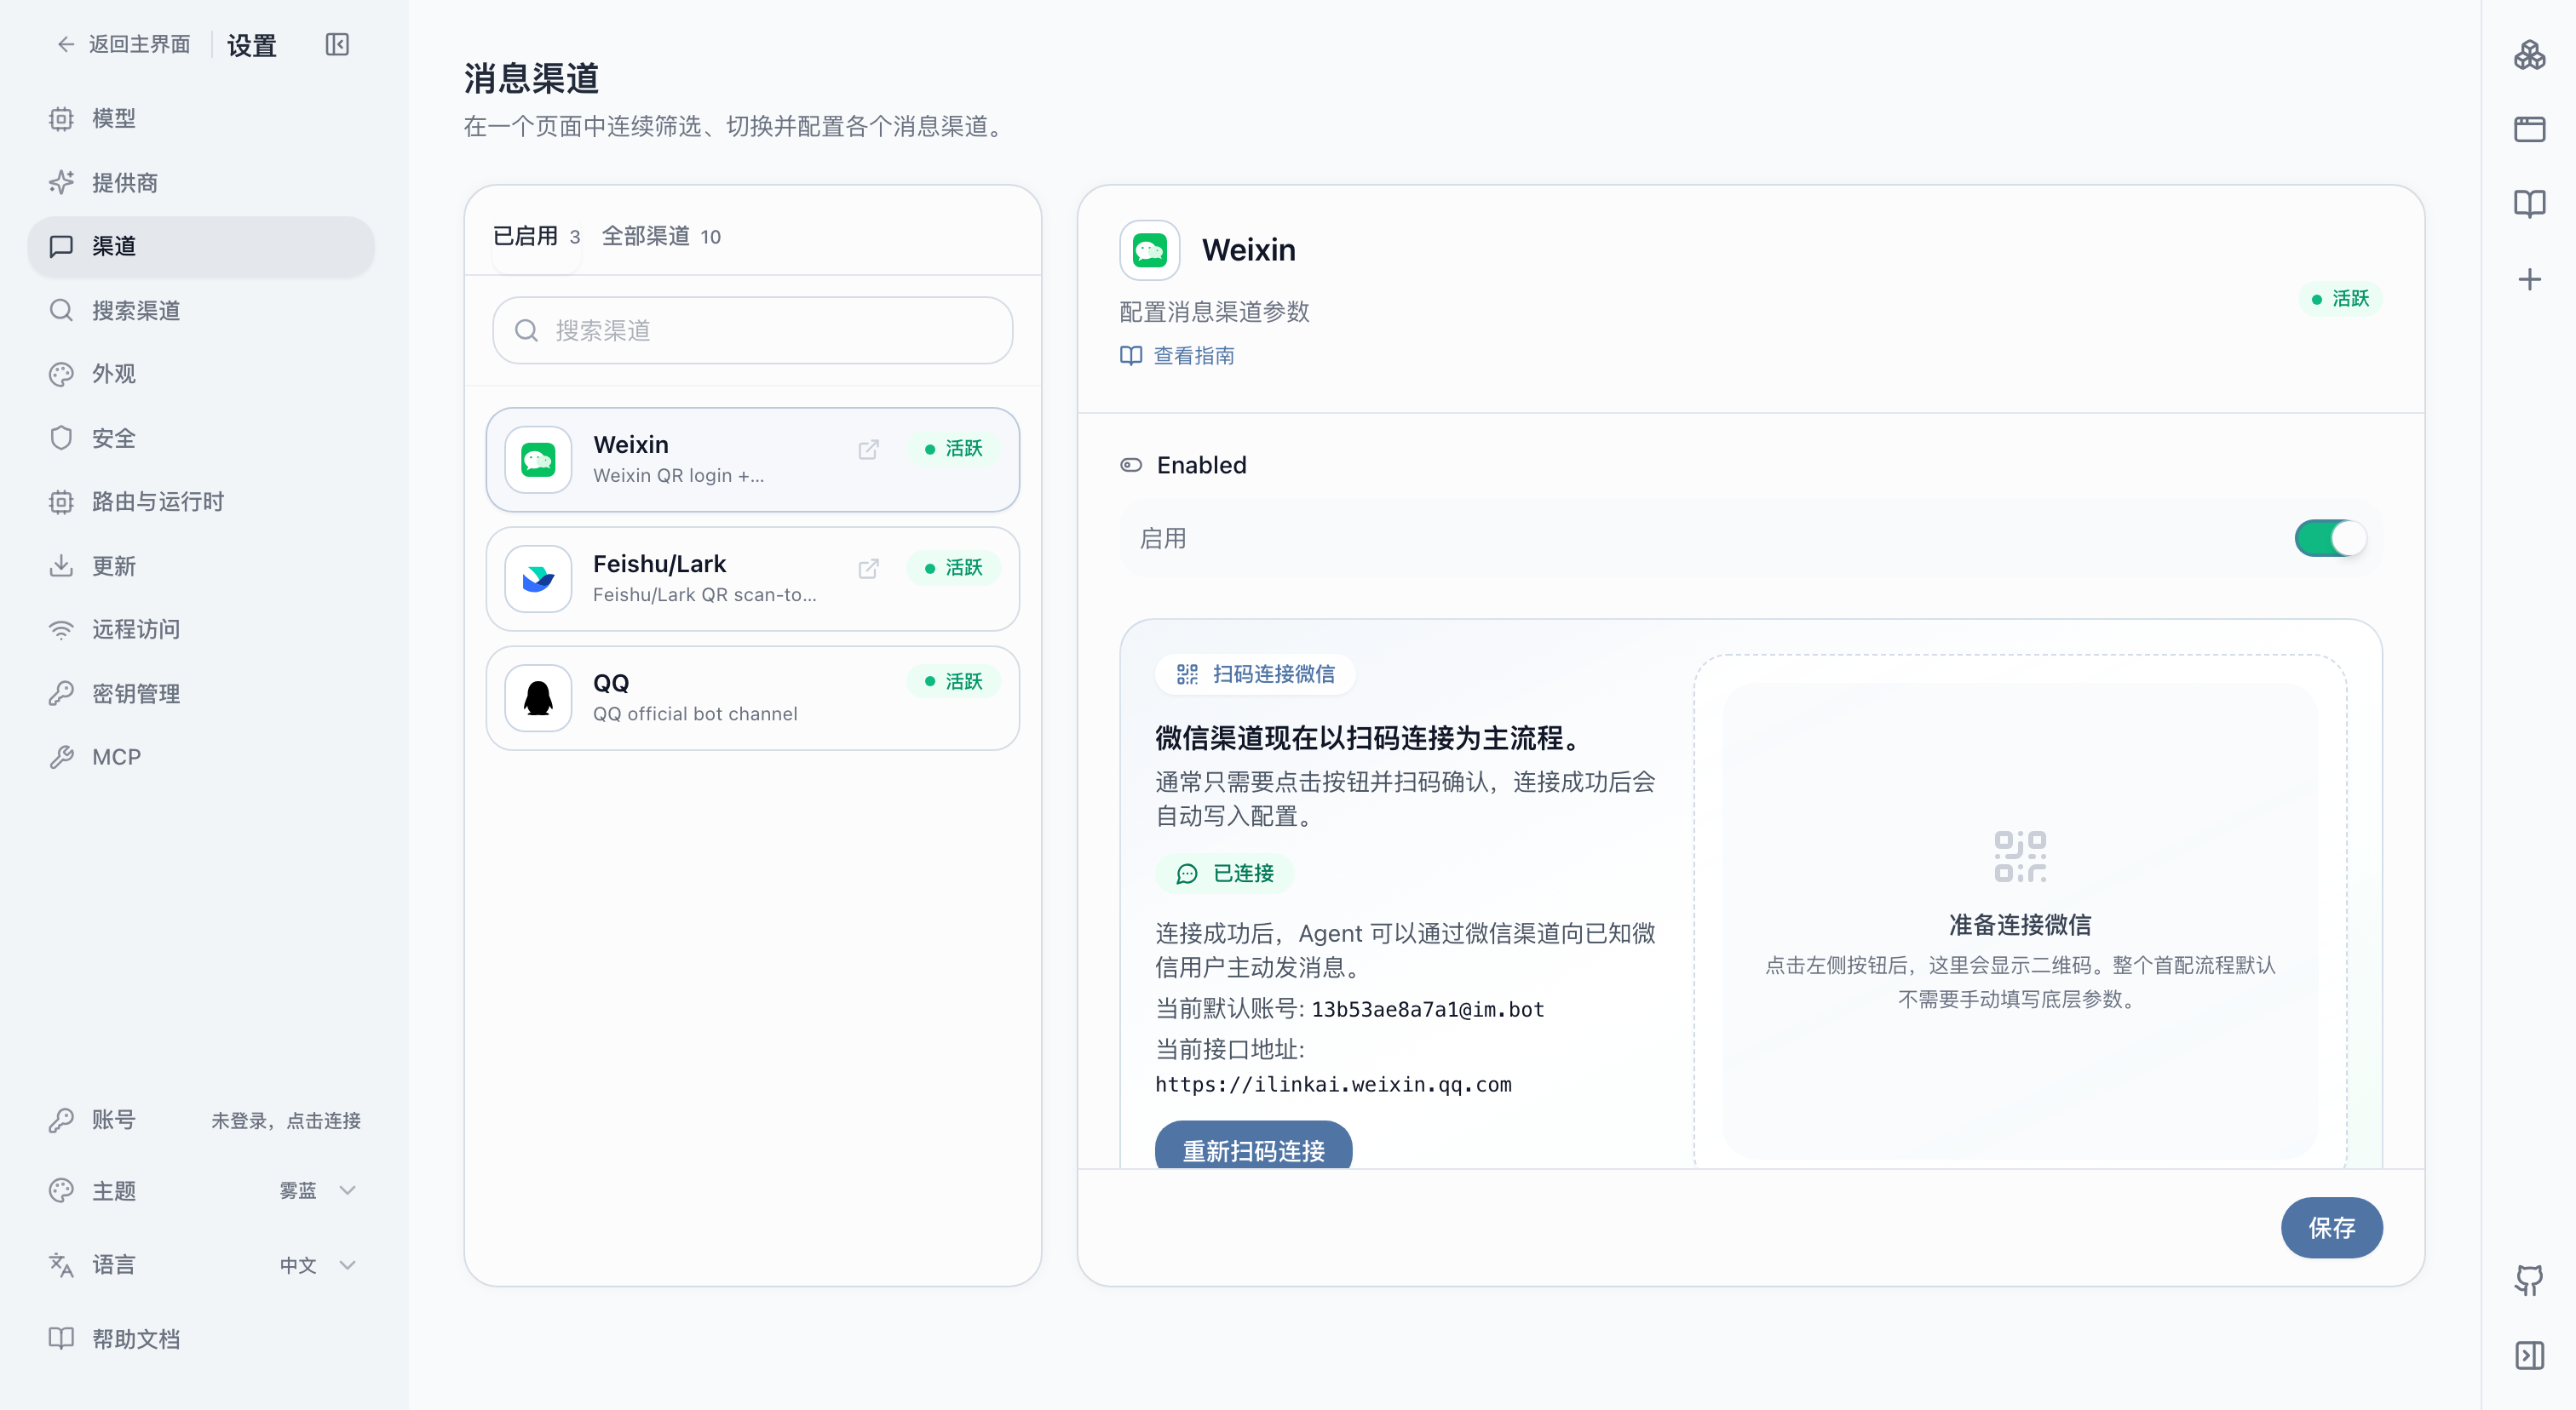Open the 模型 settings section
Viewport: 2576px width, 1410px height.
pyautogui.click(x=201, y=119)
